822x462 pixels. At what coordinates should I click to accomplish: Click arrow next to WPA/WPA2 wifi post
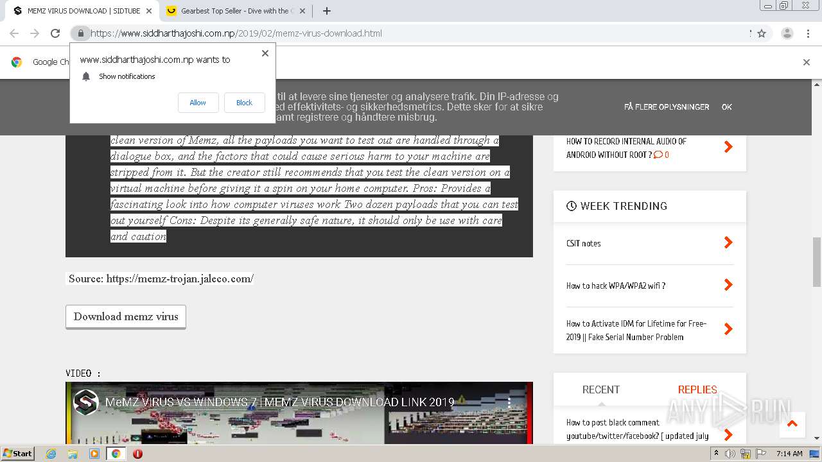728,285
